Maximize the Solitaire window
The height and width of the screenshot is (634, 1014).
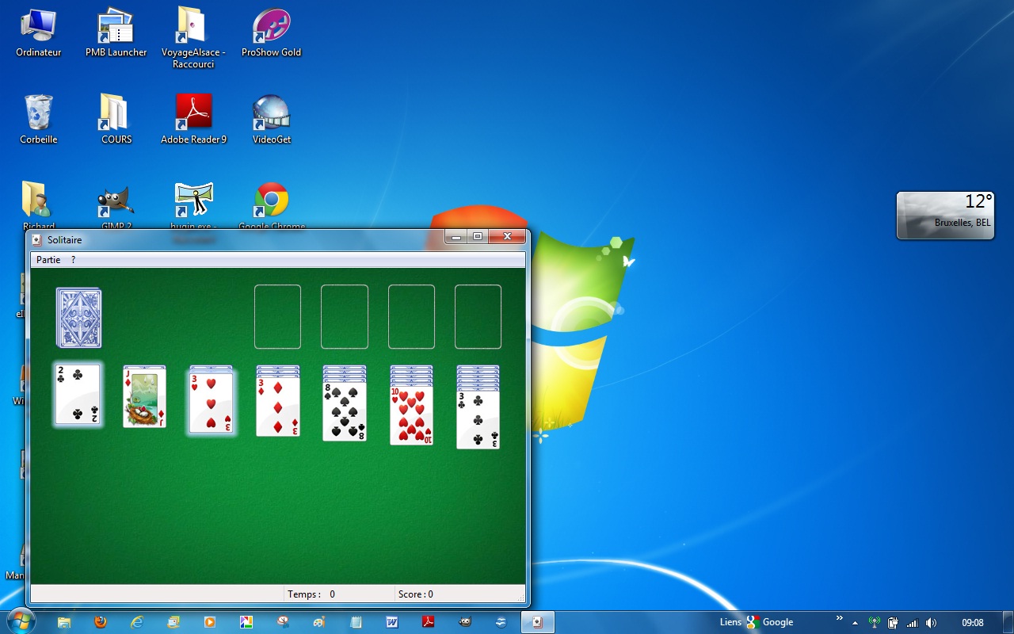[x=478, y=236]
